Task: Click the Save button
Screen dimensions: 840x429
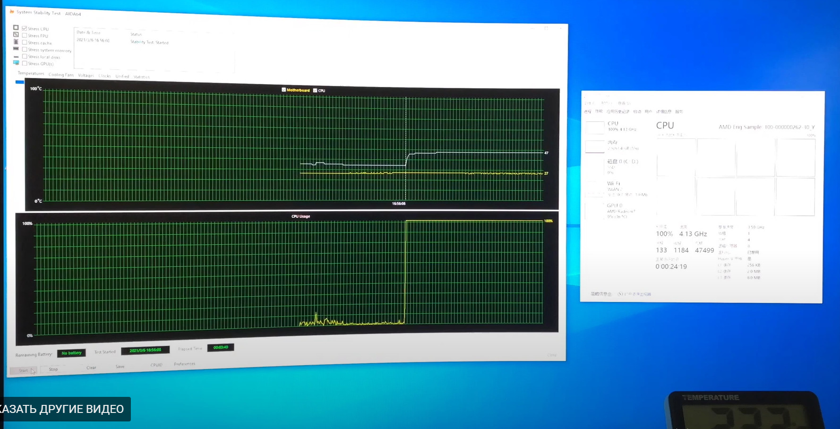Action: (120, 367)
